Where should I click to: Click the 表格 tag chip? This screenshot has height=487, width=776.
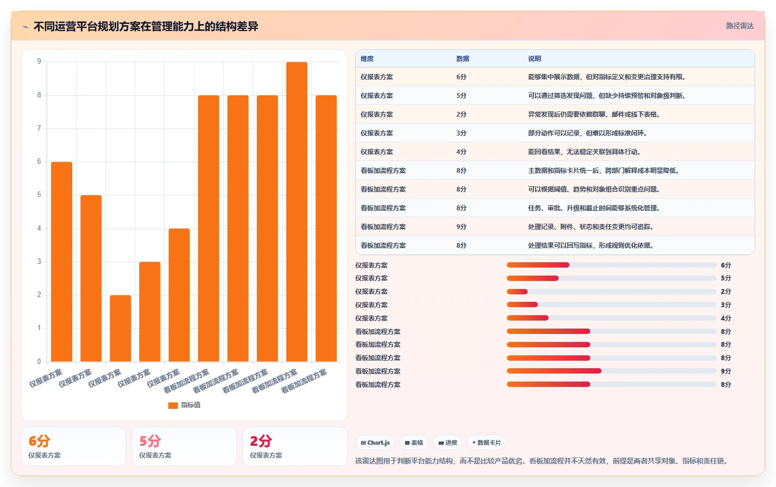click(x=414, y=443)
